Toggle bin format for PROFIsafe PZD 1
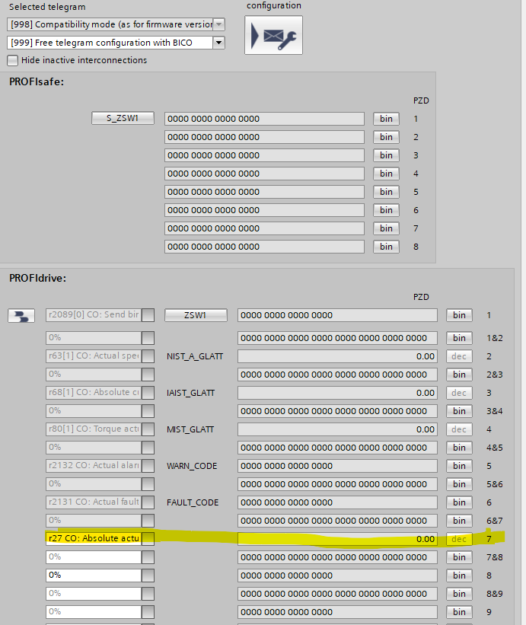The height and width of the screenshot is (625, 526). click(386, 119)
